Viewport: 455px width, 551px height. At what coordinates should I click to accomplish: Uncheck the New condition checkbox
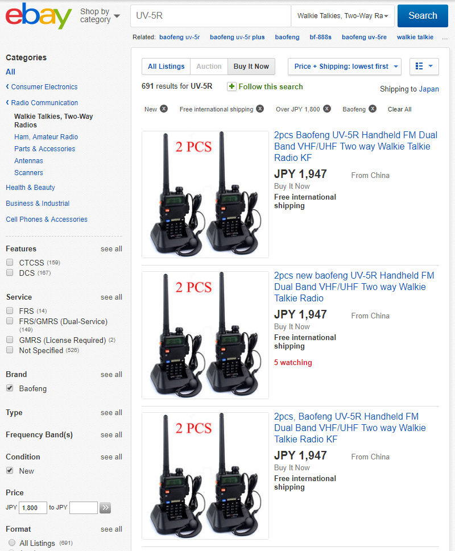(x=10, y=470)
